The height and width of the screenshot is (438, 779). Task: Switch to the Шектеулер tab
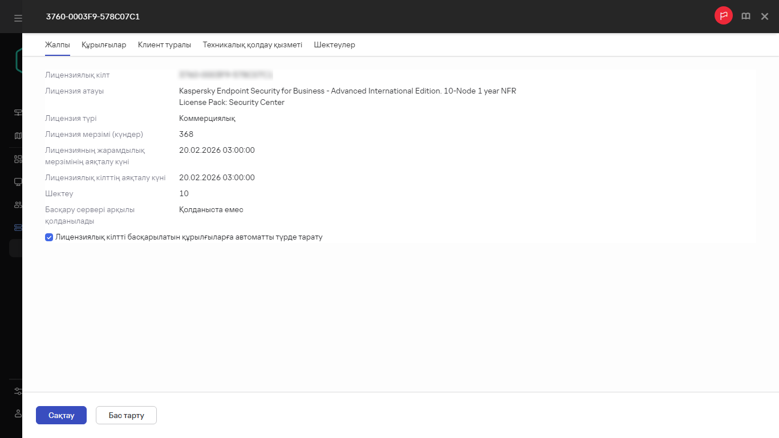pyautogui.click(x=334, y=45)
